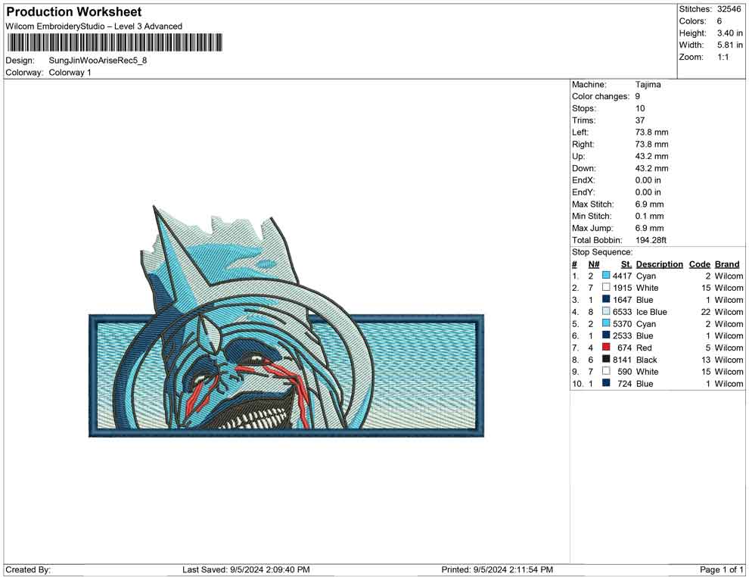Image resolution: width=749 pixels, height=577 pixels.
Task: Click the 'Max Stitch:' label
Action: (593, 204)
